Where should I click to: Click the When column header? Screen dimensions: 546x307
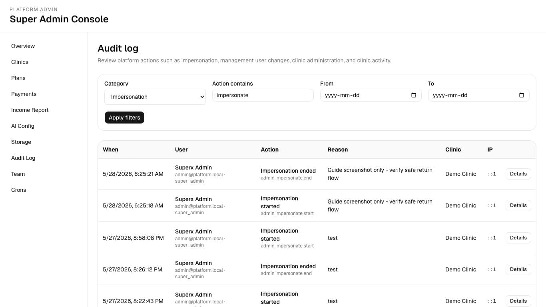coord(110,150)
